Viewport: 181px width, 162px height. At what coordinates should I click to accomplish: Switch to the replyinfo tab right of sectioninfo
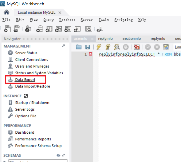(158, 38)
